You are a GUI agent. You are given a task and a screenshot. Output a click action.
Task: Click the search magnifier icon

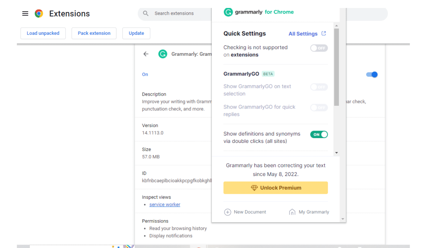146,13
